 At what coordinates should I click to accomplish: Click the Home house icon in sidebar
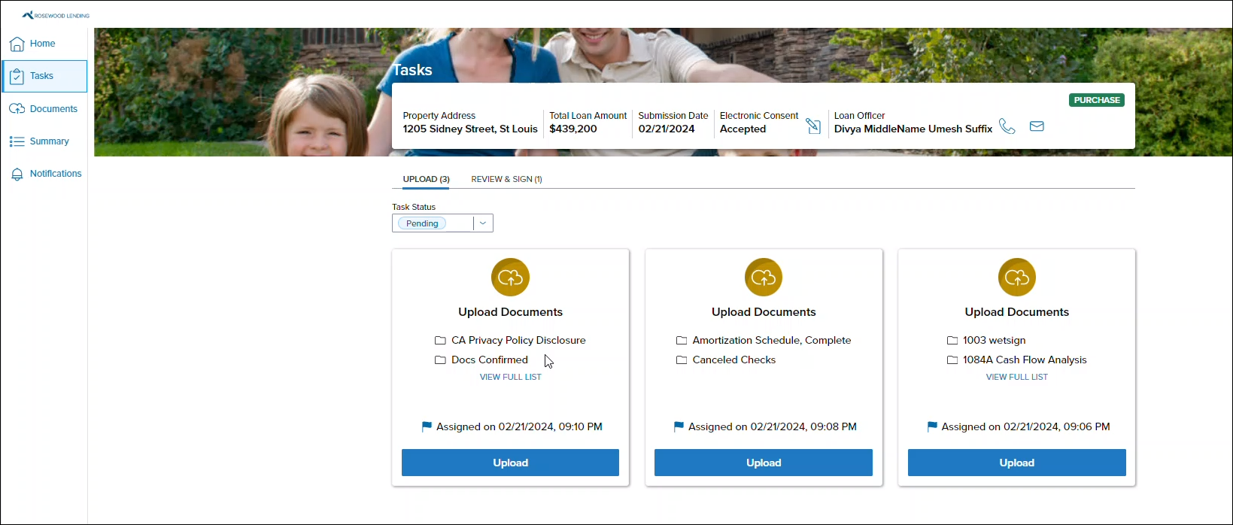[x=17, y=44]
